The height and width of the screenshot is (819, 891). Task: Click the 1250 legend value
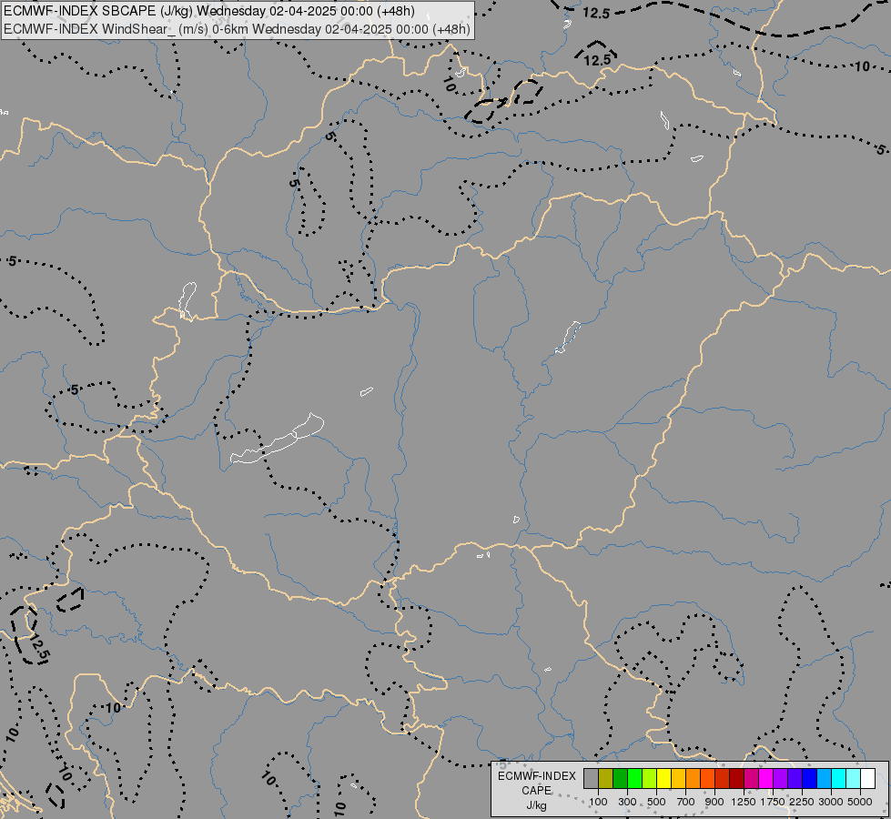coord(744,802)
